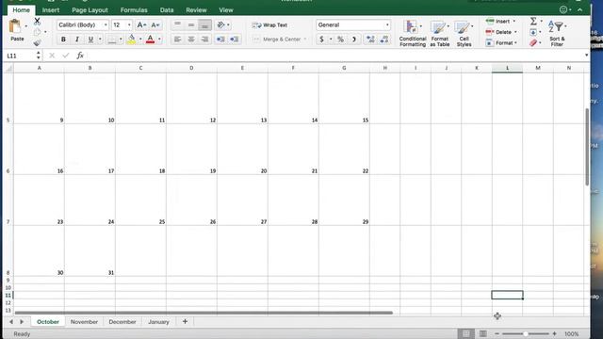This screenshot has height=339, width=603.
Task: Click the Merge & Center button
Action: [277, 40]
